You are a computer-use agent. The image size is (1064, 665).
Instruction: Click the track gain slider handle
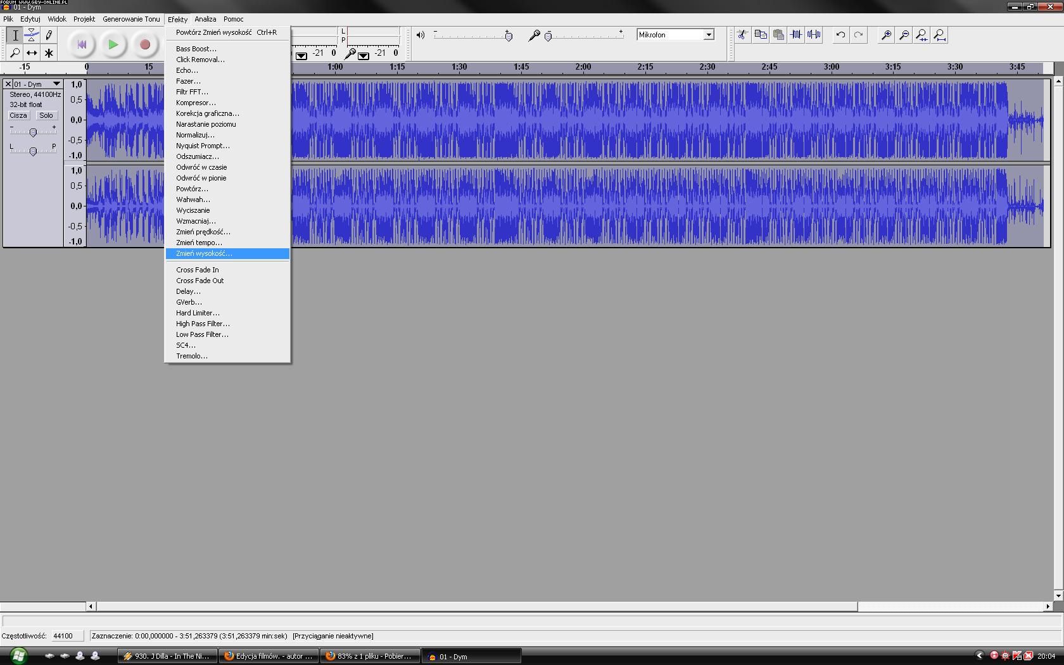point(33,132)
